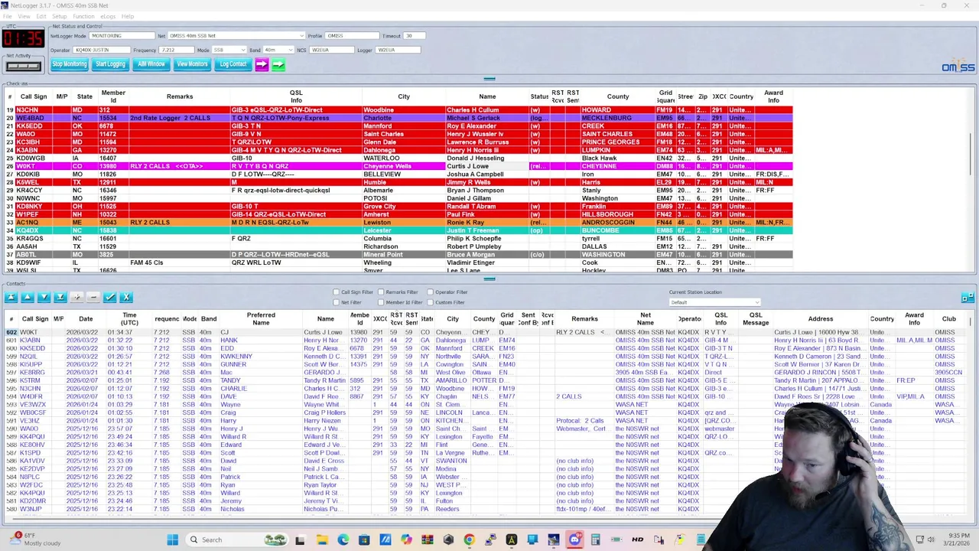Select the AC1NQ check-in row
Image resolution: width=979 pixels, height=551 pixels.
[398, 222]
